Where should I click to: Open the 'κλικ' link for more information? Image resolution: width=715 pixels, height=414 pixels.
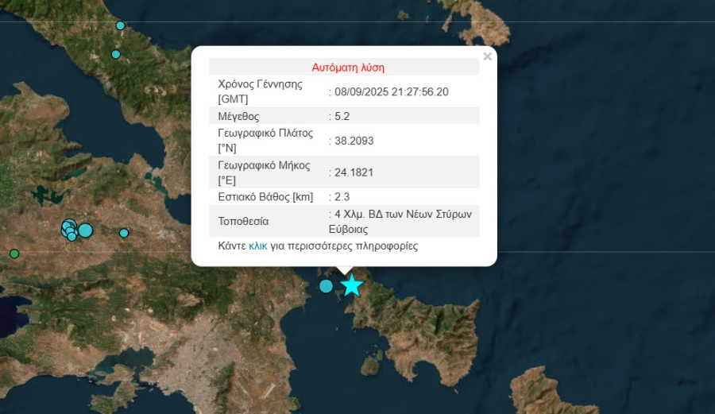(257, 246)
